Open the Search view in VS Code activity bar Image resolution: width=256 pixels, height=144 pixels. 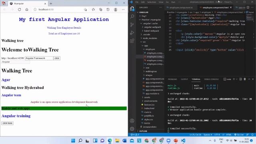coord(132,16)
